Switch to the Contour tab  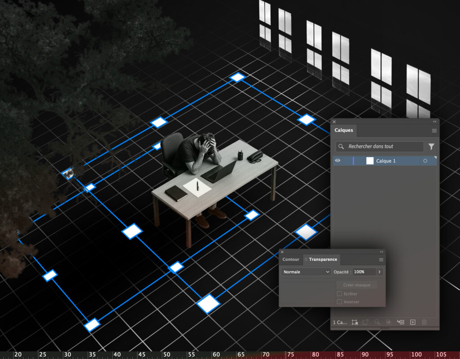click(x=291, y=259)
